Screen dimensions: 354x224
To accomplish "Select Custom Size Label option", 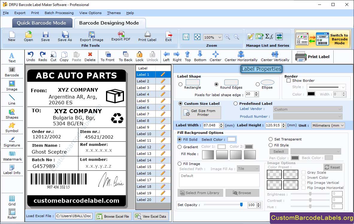I will pyautogui.click(x=180, y=103).
